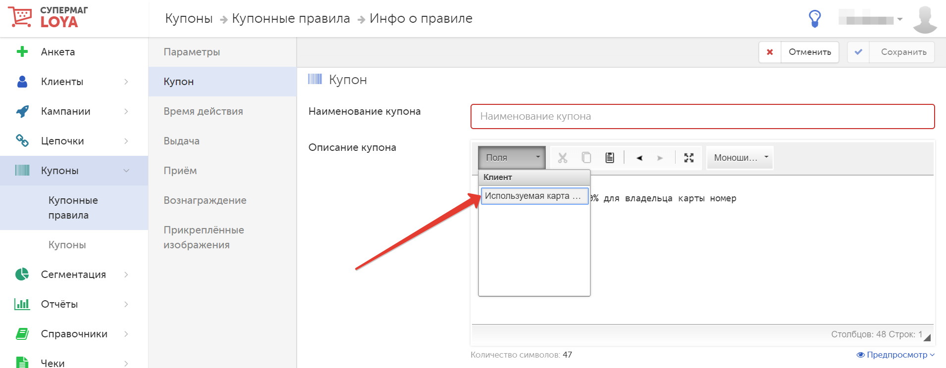This screenshot has width=946, height=368.
Task: Open the Купоны submenu item
Action: 67,245
